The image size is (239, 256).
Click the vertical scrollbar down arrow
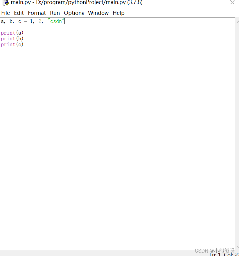point(238,247)
